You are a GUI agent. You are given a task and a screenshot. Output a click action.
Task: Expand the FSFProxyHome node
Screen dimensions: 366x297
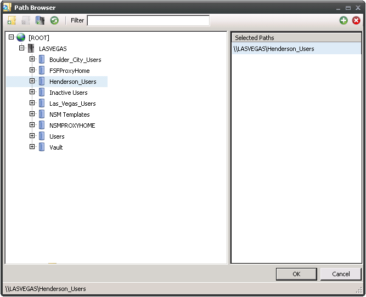pyautogui.click(x=32, y=70)
